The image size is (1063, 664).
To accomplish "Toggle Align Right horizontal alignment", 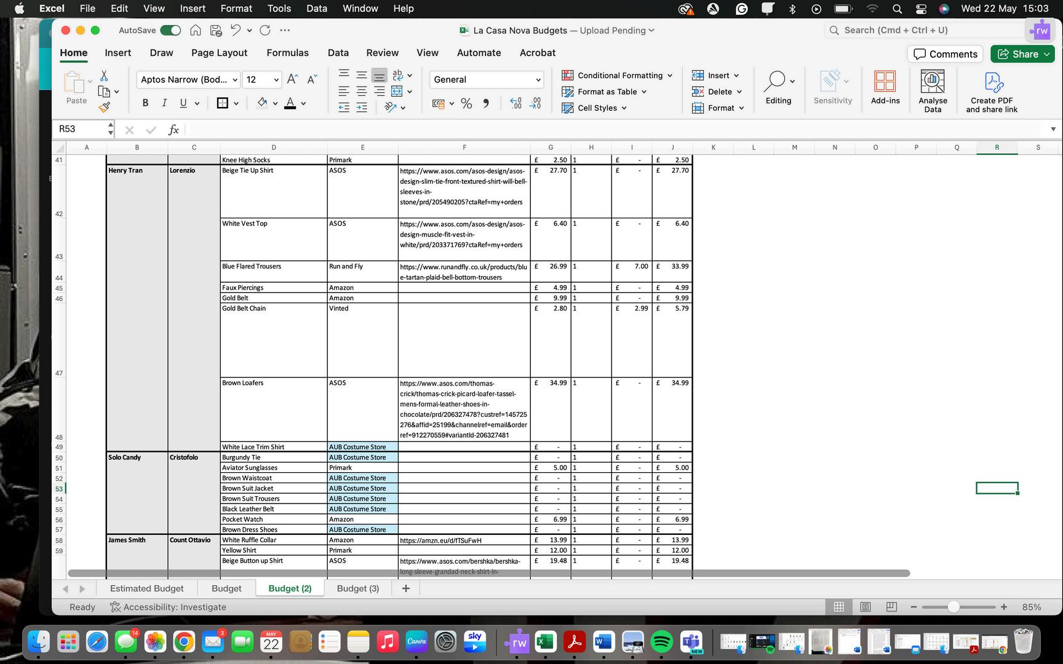I will [380, 91].
